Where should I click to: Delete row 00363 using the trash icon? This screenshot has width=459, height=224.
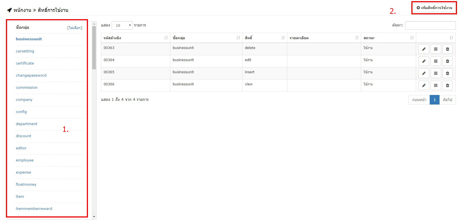447,49
